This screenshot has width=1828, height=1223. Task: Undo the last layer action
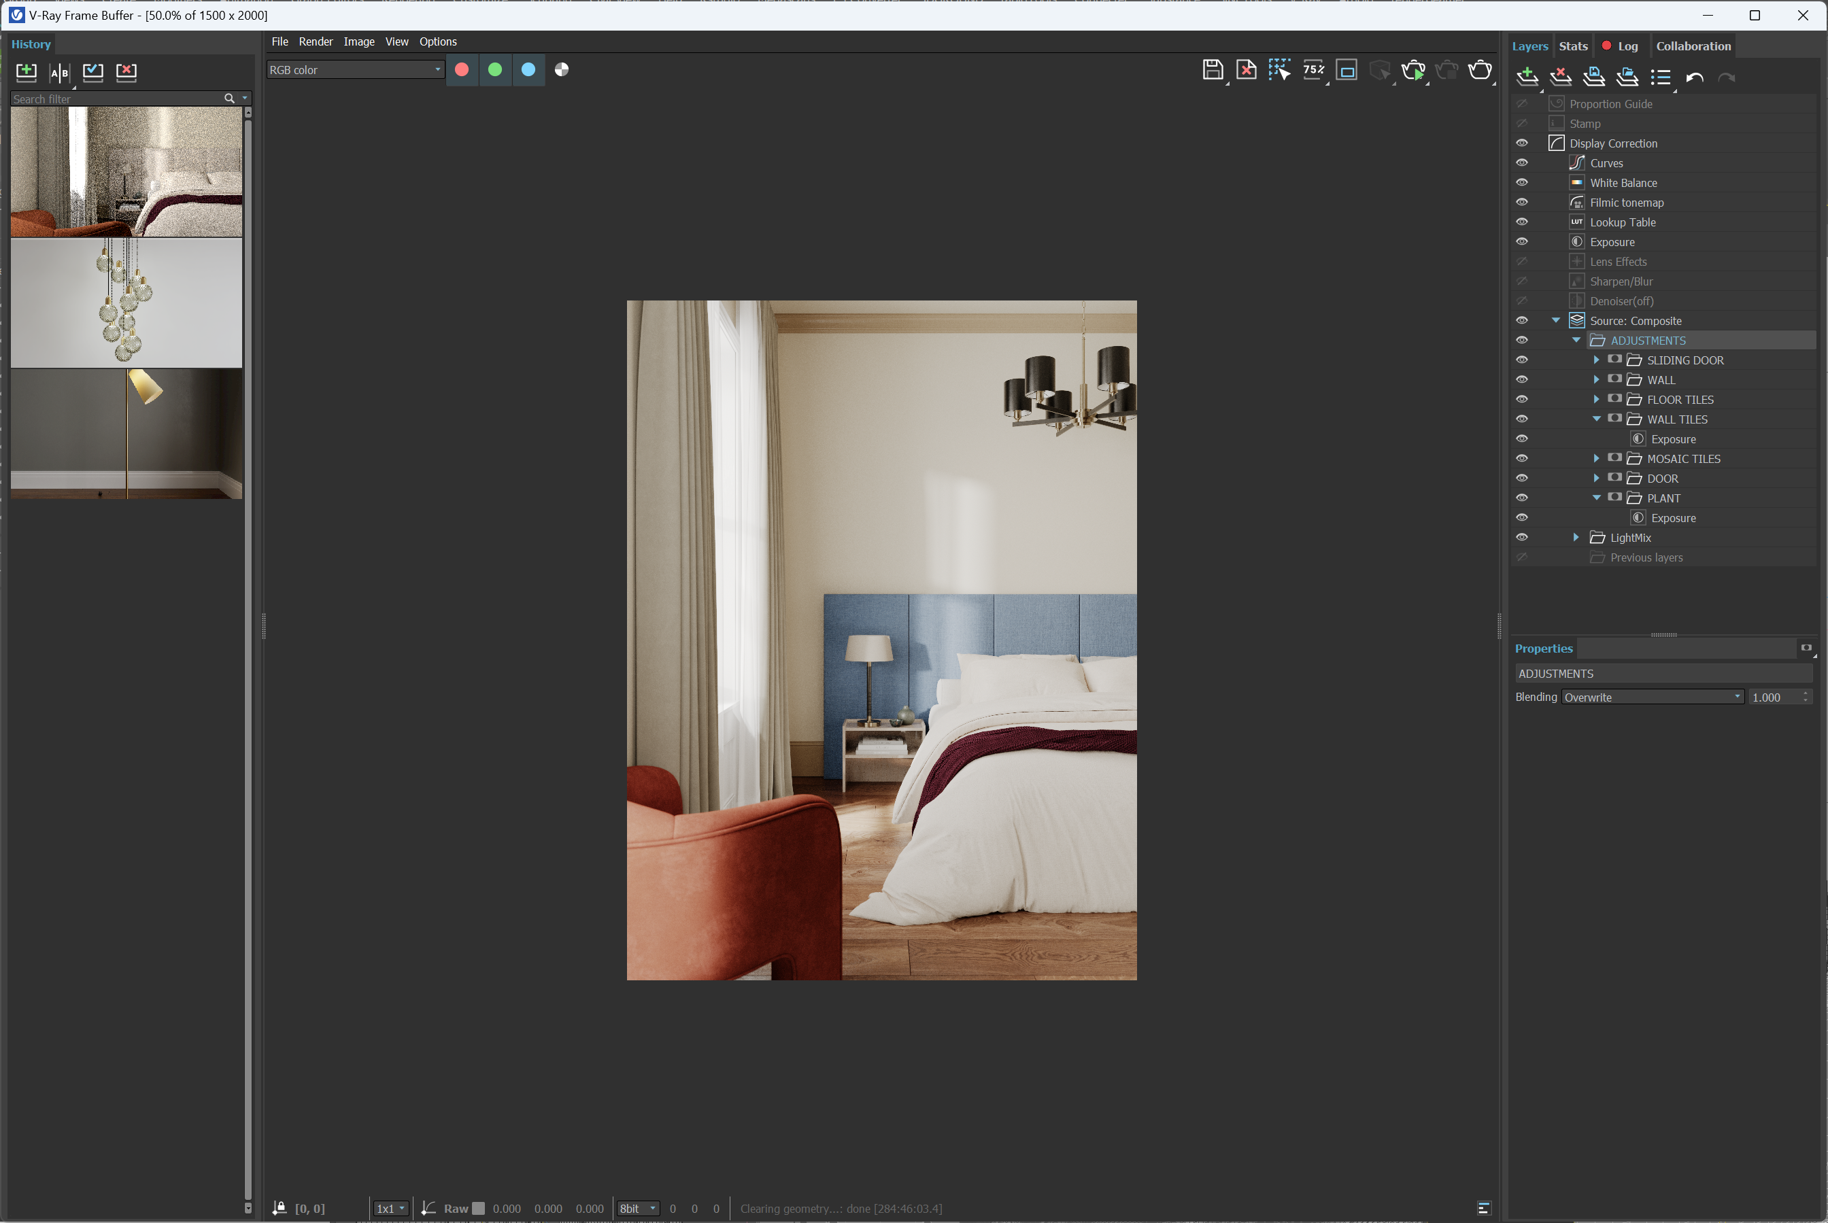1694,77
